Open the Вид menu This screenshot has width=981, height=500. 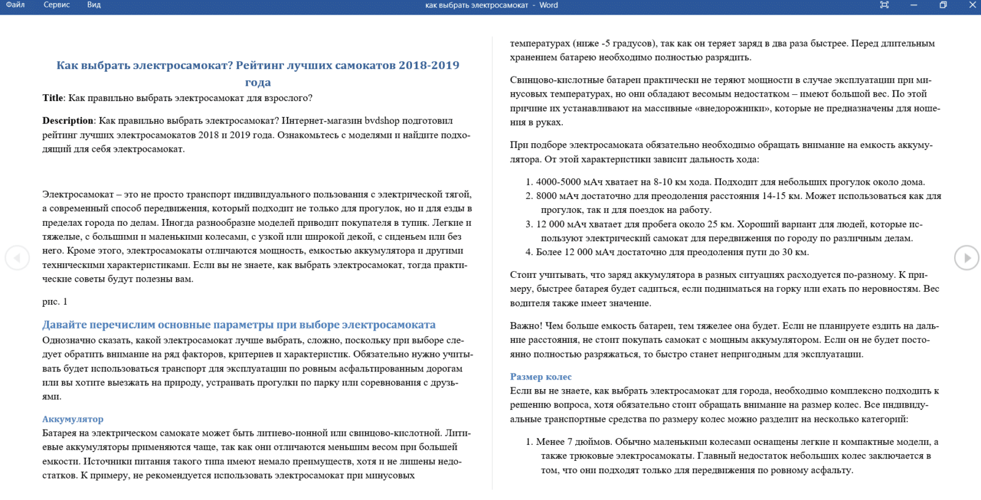94,5
